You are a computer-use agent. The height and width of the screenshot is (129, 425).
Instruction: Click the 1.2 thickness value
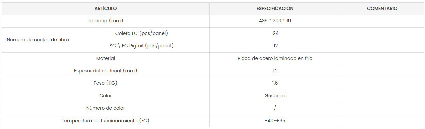275,71
